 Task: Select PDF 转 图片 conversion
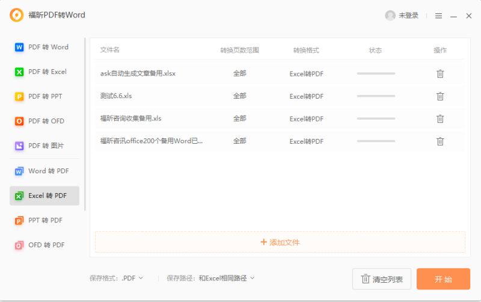tap(44, 146)
